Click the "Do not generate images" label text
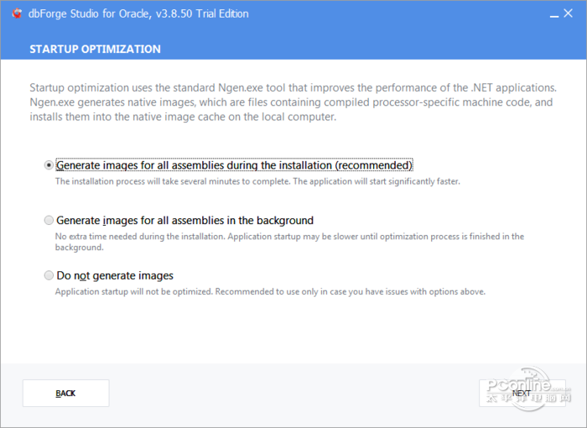The image size is (587, 428). (x=115, y=275)
